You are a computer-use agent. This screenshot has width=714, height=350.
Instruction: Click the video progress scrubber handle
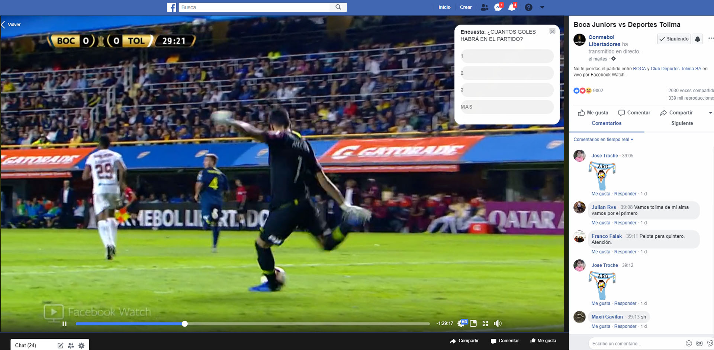[185, 324]
